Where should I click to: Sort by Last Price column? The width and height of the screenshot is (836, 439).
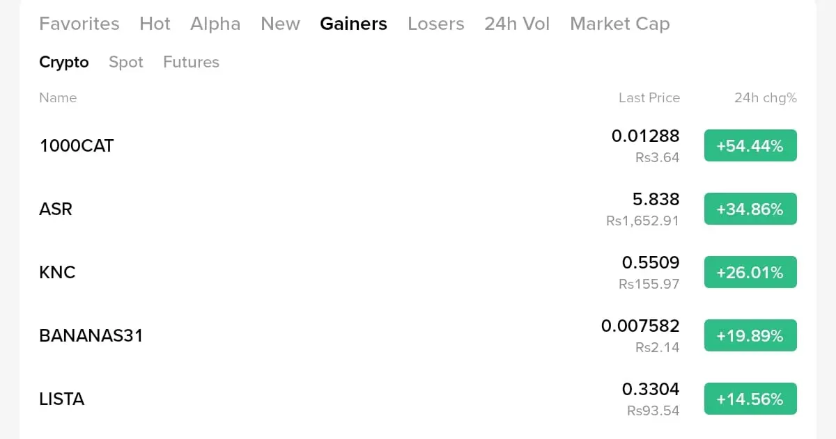coord(649,98)
